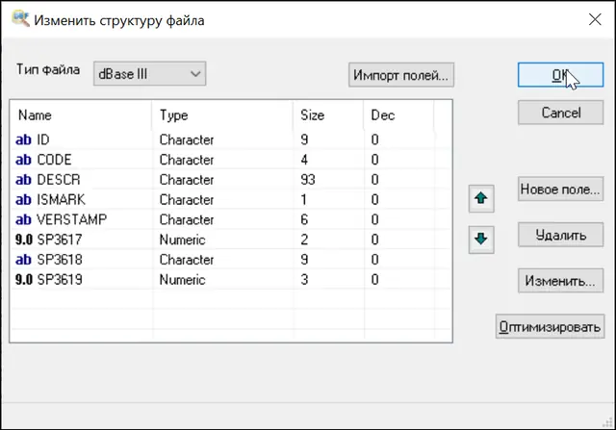Click the 'ab' type icon beside ID

(23, 139)
